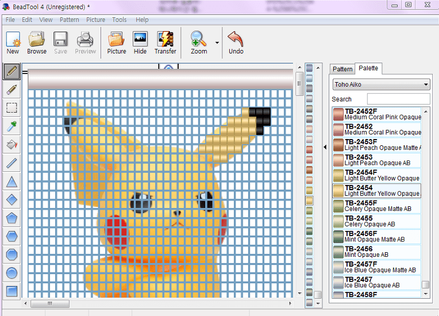Choose TB-2455F Celery Opaque Matte AB

click(x=377, y=206)
